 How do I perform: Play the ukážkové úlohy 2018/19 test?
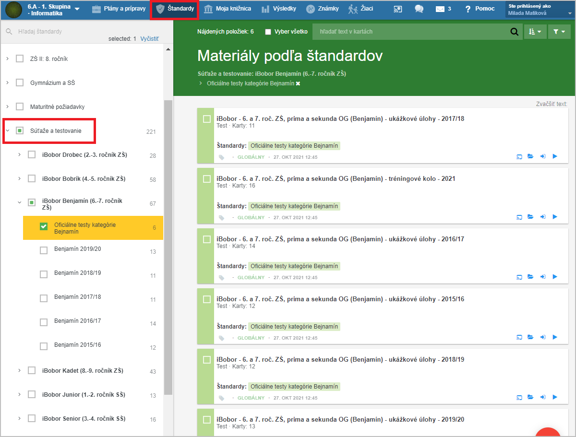(x=555, y=397)
